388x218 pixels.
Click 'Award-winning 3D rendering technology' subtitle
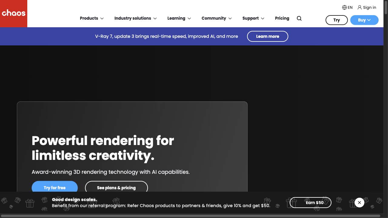pyautogui.click(x=111, y=172)
